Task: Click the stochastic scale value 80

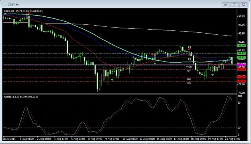Action: 239,103
